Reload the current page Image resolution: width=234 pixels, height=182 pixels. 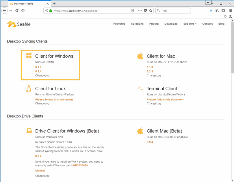tap(17, 11)
